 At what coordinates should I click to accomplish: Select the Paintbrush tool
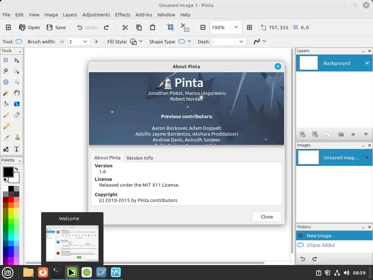[x=6, y=115]
